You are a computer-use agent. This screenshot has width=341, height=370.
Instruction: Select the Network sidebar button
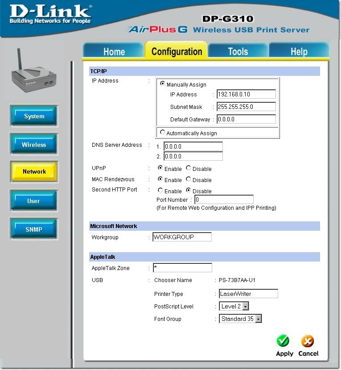coord(34,171)
